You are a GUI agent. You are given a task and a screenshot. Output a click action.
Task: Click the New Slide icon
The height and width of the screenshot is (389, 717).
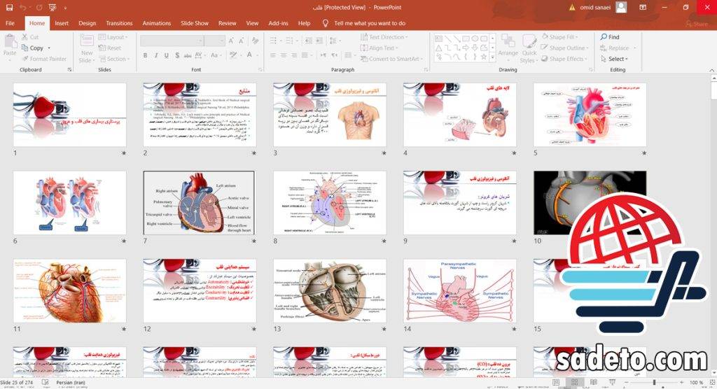coord(87,41)
